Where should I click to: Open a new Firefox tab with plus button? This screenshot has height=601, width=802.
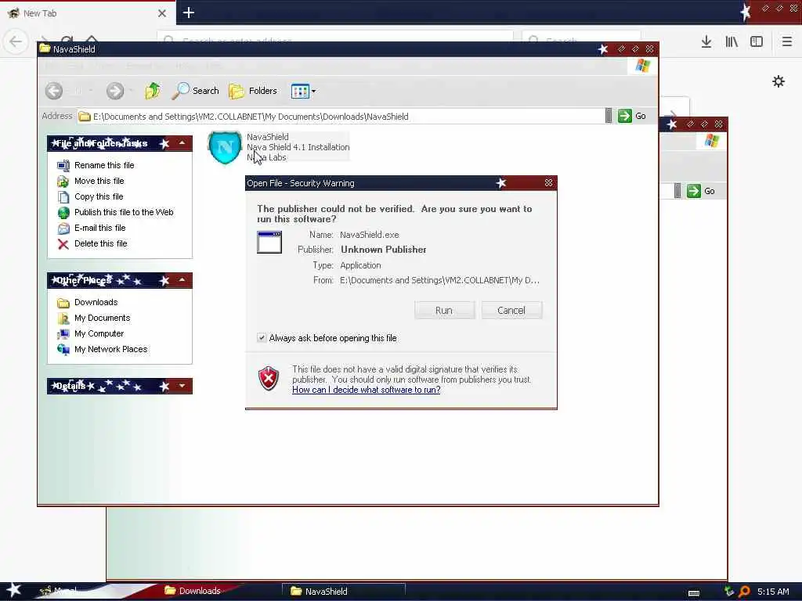pyautogui.click(x=188, y=13)
